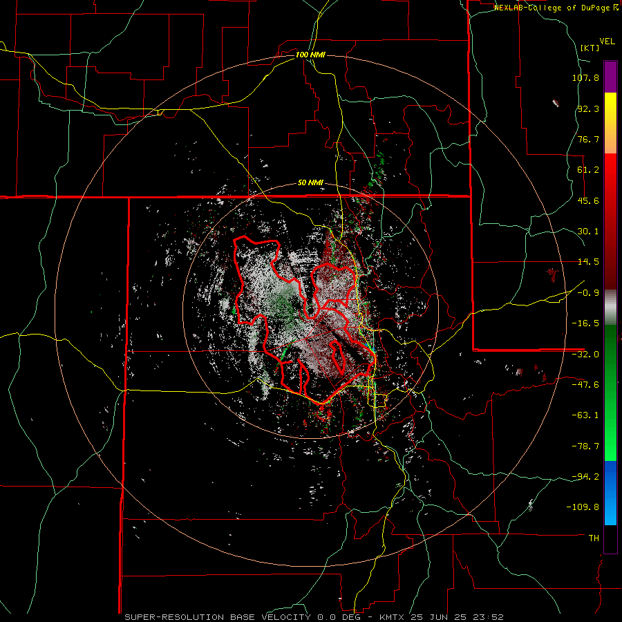Pick the purple segment of the color bar

tap(610, 77)
